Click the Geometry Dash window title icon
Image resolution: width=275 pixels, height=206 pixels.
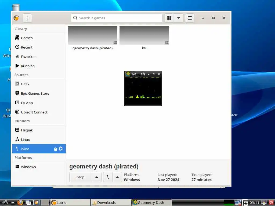(128, 74)
